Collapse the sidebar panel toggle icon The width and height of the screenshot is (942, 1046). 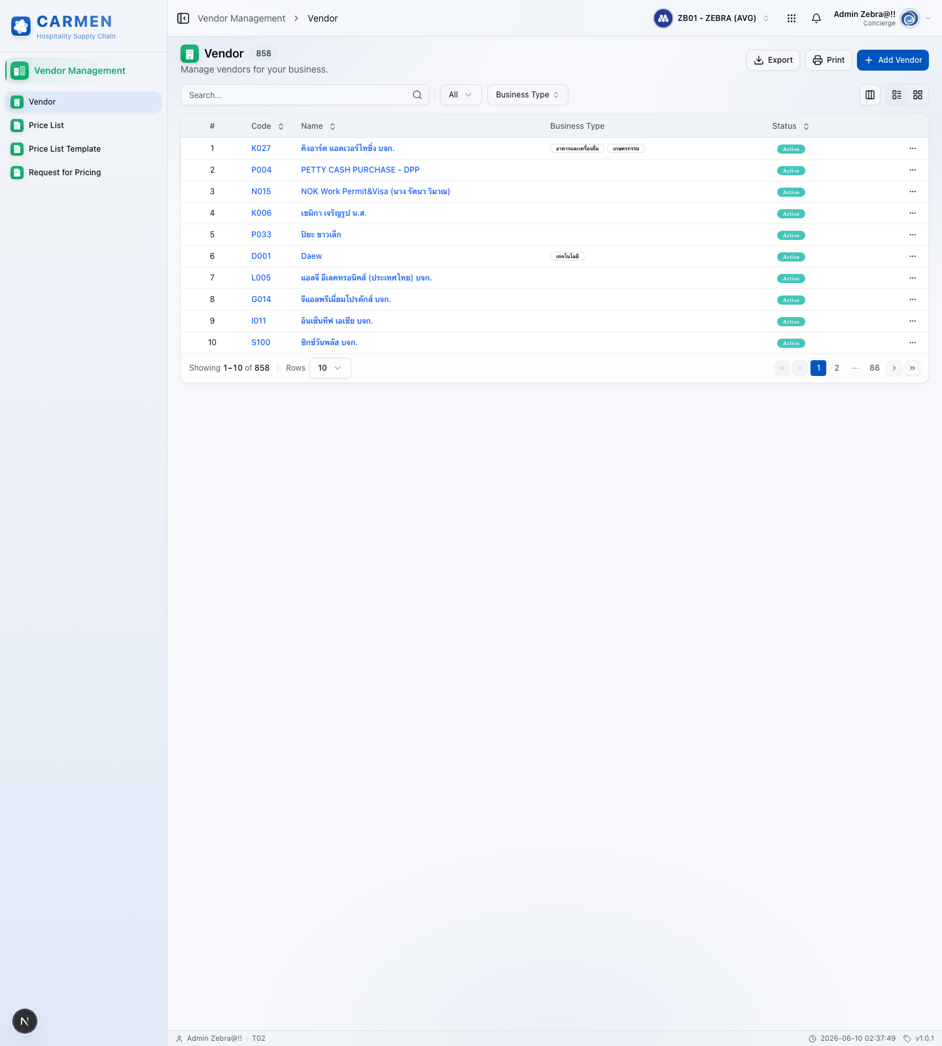coord(183,18)
